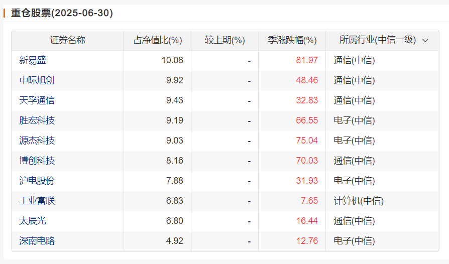Viewport: 449px width, 264px height.
Task: Click 通信(中信) industry in 中际旭创 row
Action: pyautogui.click(x=354, y=80)
